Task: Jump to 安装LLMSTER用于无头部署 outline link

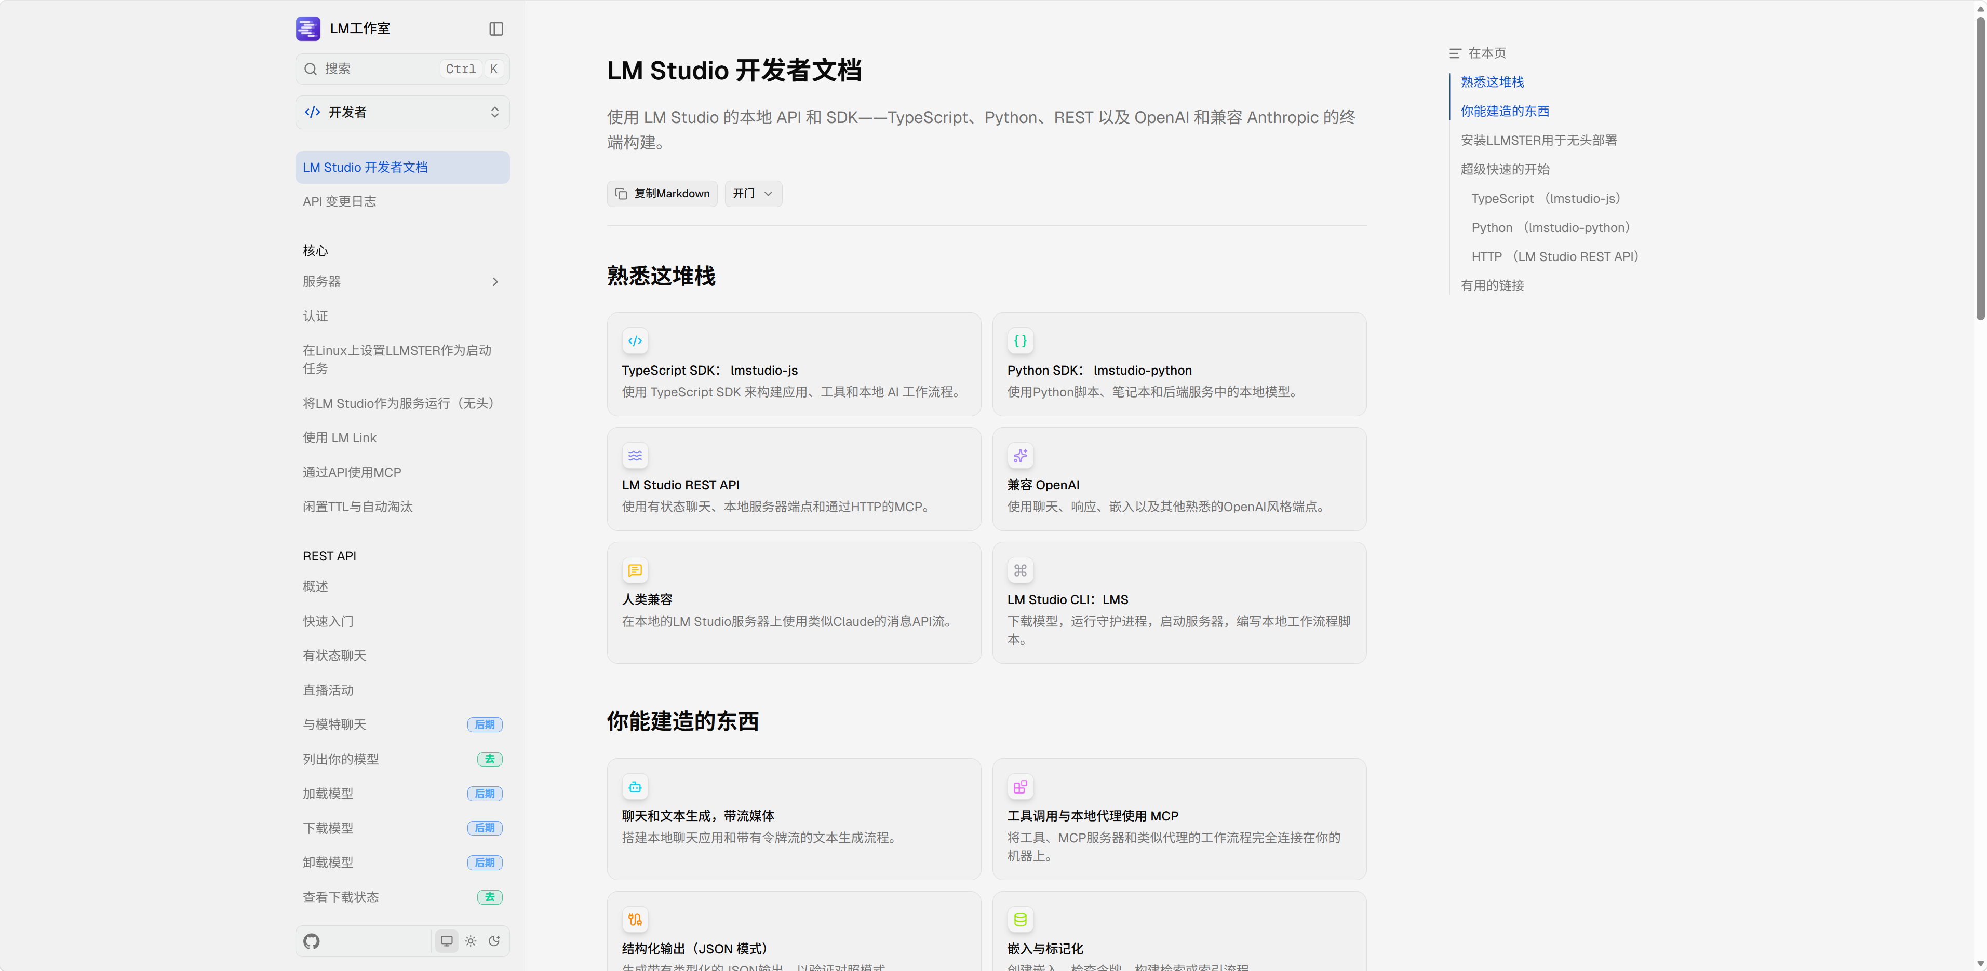Action: 1539,140
